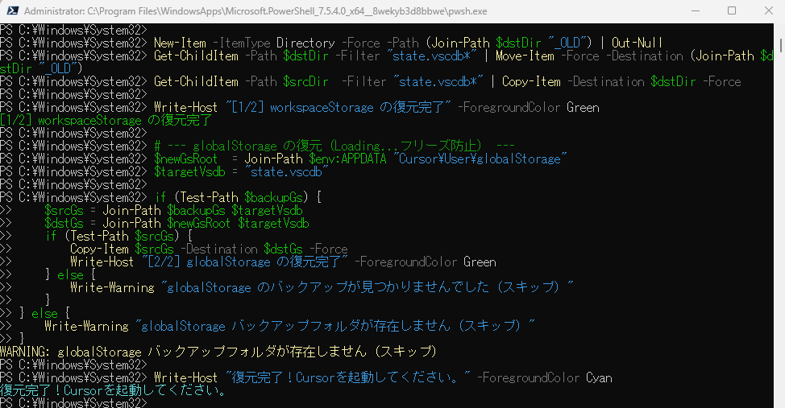Click the PowerShell icon in the title bar
The height and width of the screenshot is (408, 785).
pyautogui.click(x=10, y=11)
